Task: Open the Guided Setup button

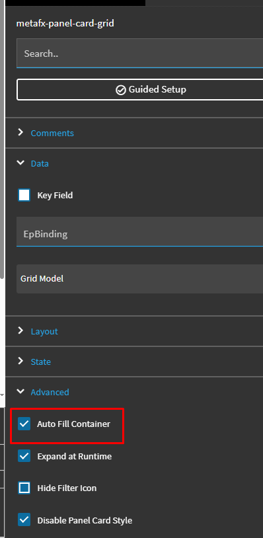Action: [x=140, y=90]
